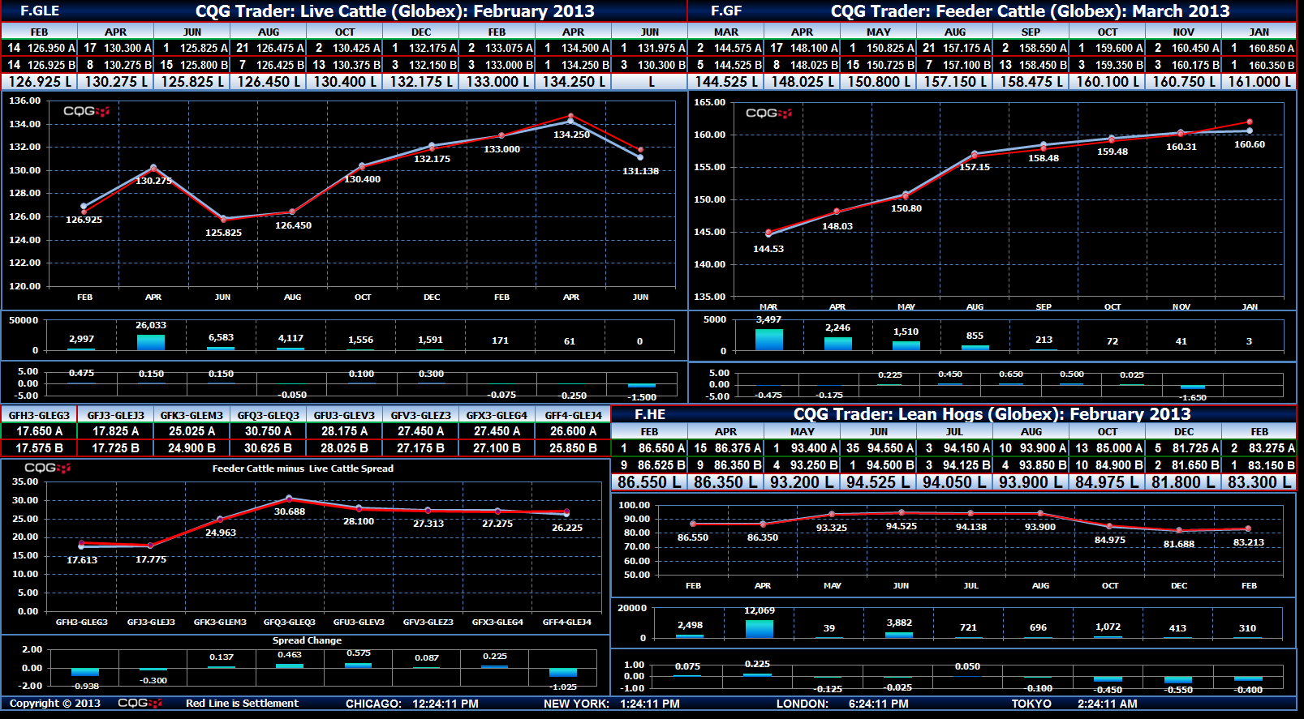Click the 126.950 A ask quote
This screenshot has height=719, width=1304.
pyautogui.click(x=51, y=48)
